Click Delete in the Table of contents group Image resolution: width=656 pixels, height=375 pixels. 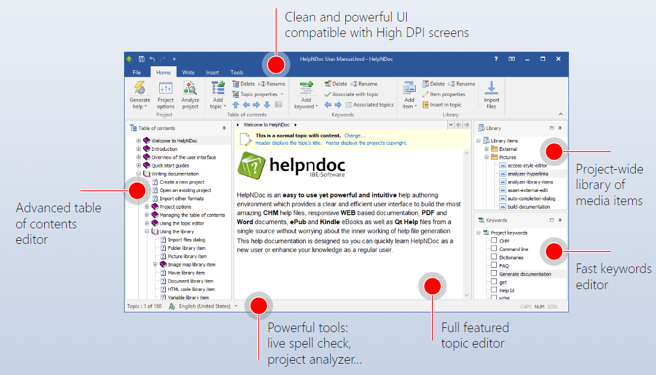click(x=243, y=84)
